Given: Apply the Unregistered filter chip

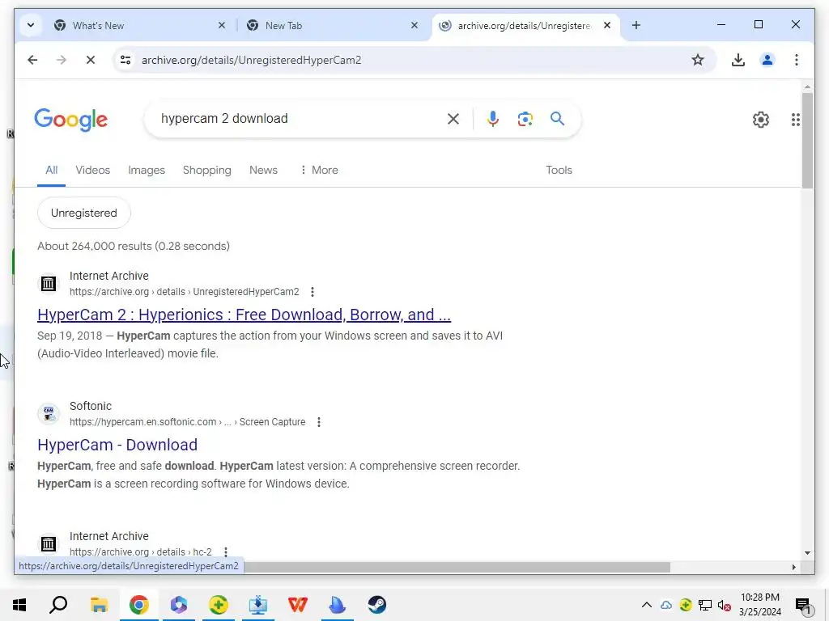Looking at the screenshot, I should (84, 213).
